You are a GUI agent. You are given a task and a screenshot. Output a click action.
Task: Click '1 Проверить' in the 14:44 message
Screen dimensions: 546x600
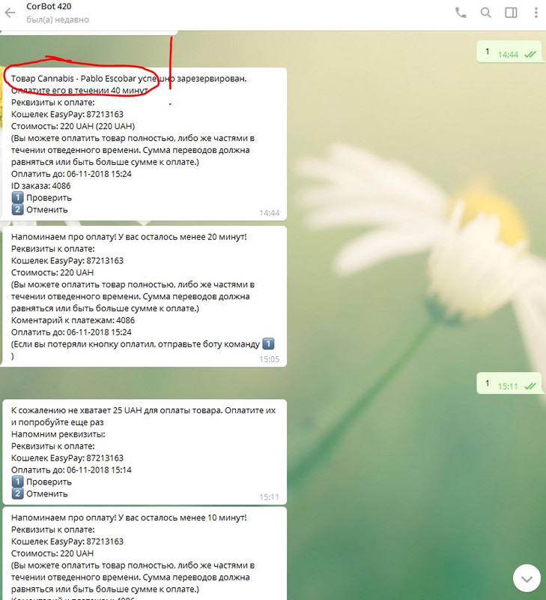[x=41, y=198]
